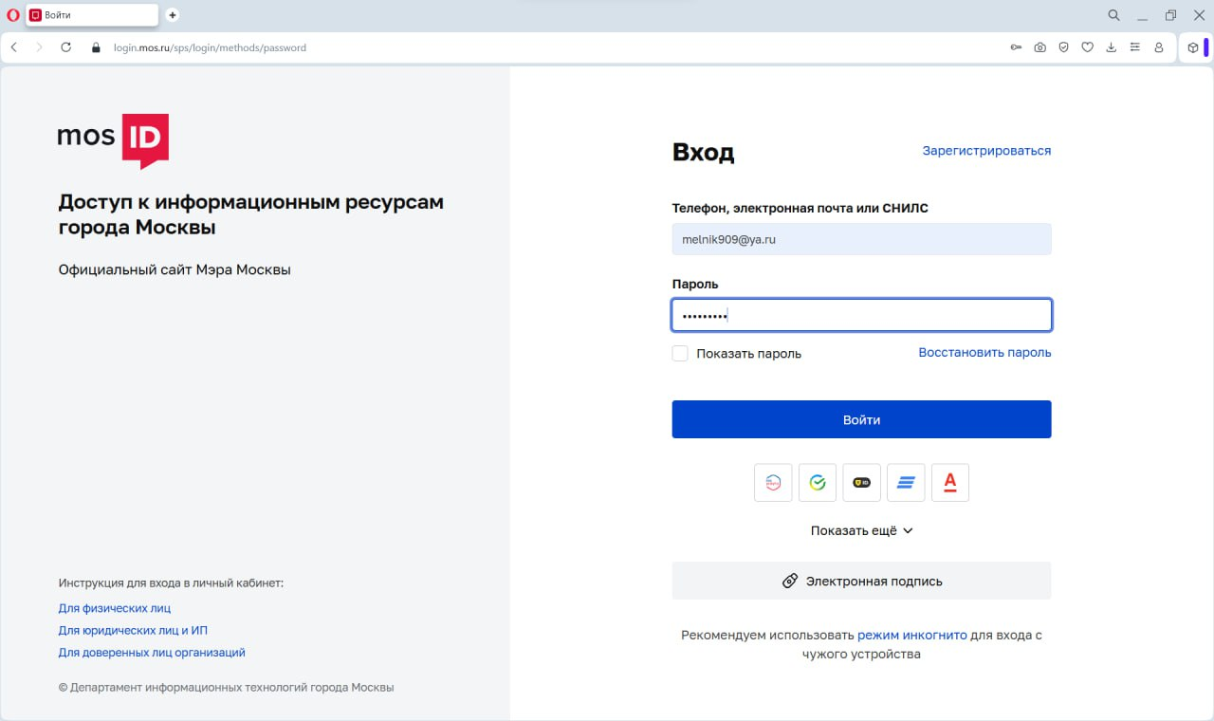The height and width of the screenshot is (721, 1214).
Task: Click the downloads arrow icon in toolbar
Action: point(1111,46)
